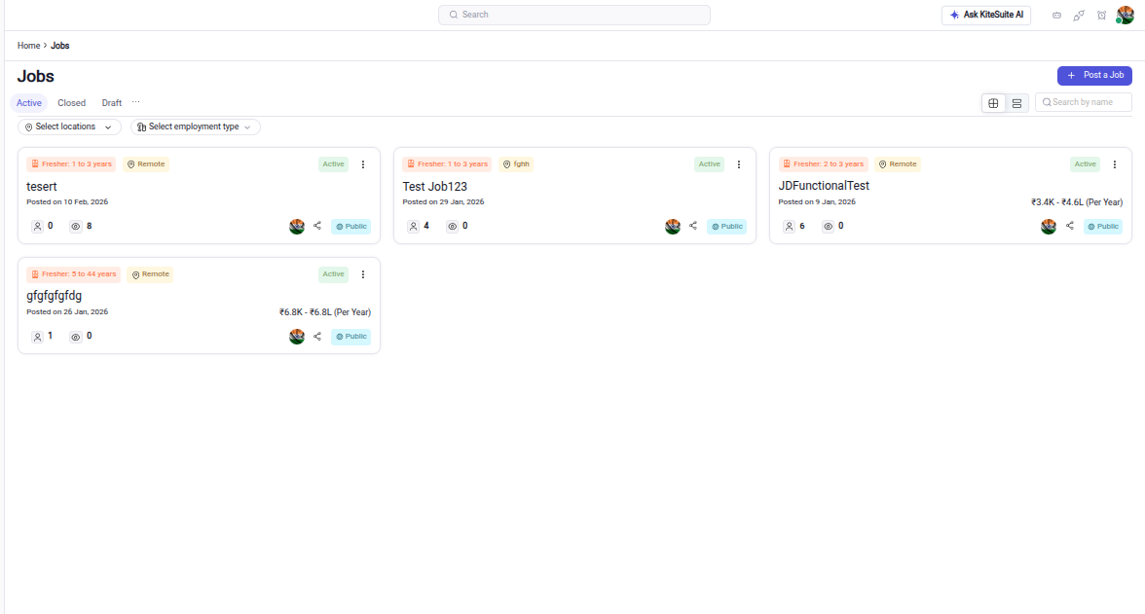Open the bot assistant icon in header
The image size is (1145, 614).
click(x=1056, y=16)
